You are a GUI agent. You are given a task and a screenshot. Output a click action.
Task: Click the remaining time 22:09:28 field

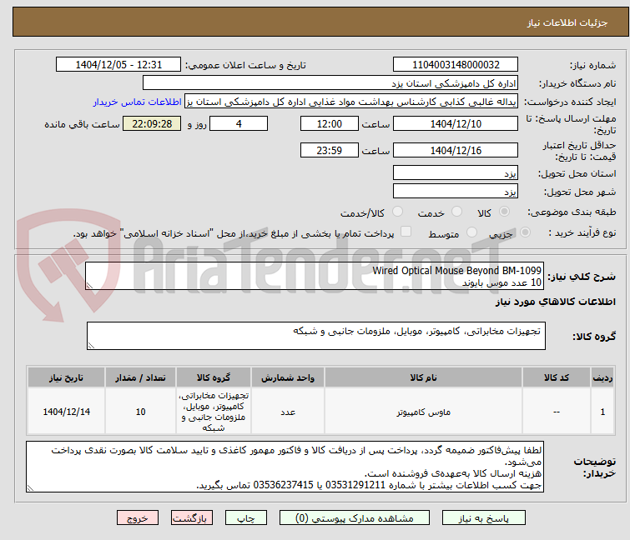click(152, 123)
